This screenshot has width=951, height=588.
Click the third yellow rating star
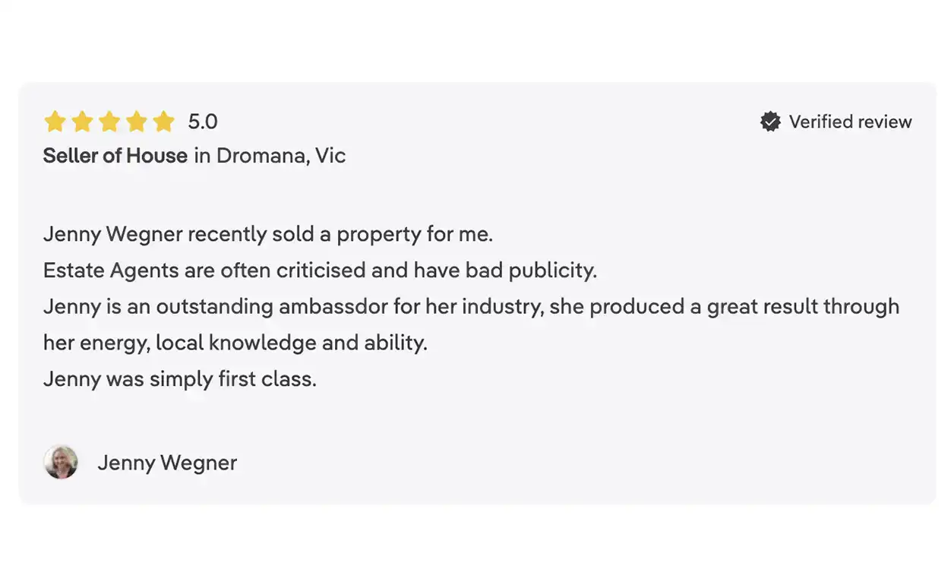coord(109,122)
